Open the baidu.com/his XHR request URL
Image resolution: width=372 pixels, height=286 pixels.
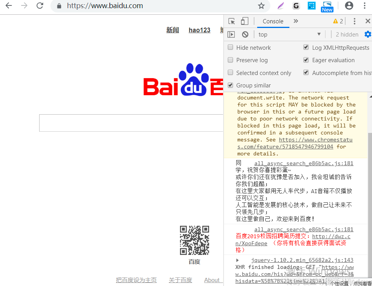[x=295, y=274]
